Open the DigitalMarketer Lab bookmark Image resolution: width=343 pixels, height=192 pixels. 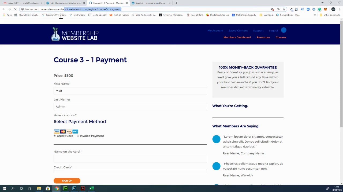pos(217,15)
